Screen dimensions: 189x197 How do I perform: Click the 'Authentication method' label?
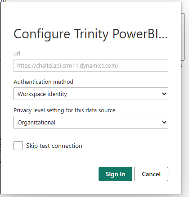(43, 82)
